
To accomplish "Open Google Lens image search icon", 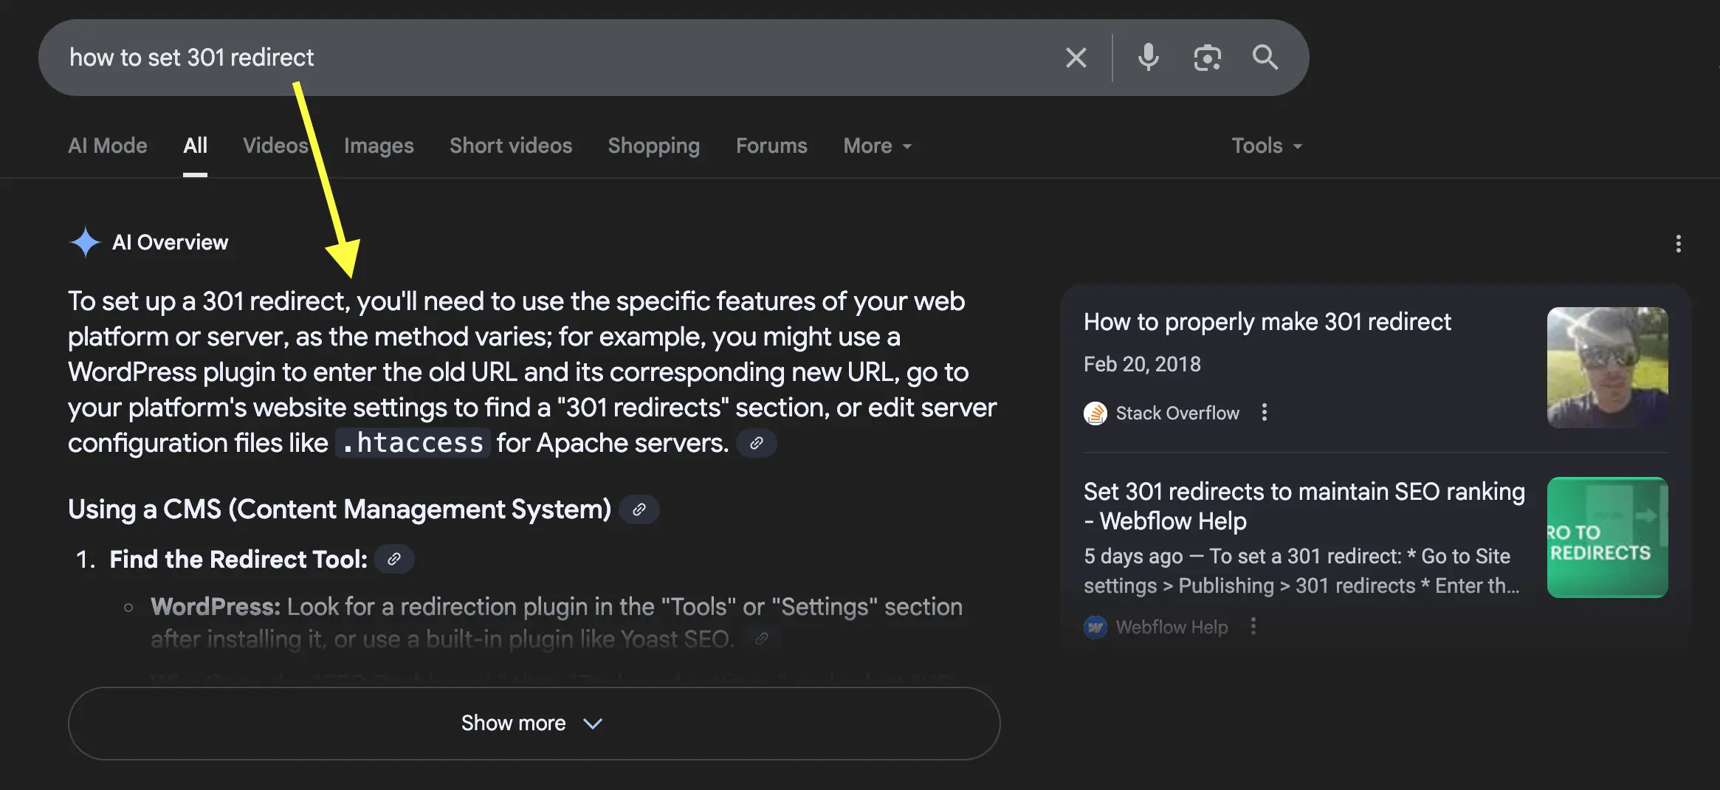I will click(1207, 58).
